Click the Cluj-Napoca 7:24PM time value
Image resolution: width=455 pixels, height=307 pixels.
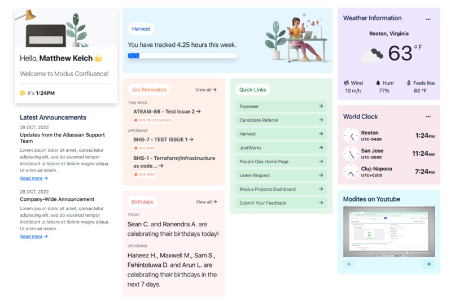(425, 172)
